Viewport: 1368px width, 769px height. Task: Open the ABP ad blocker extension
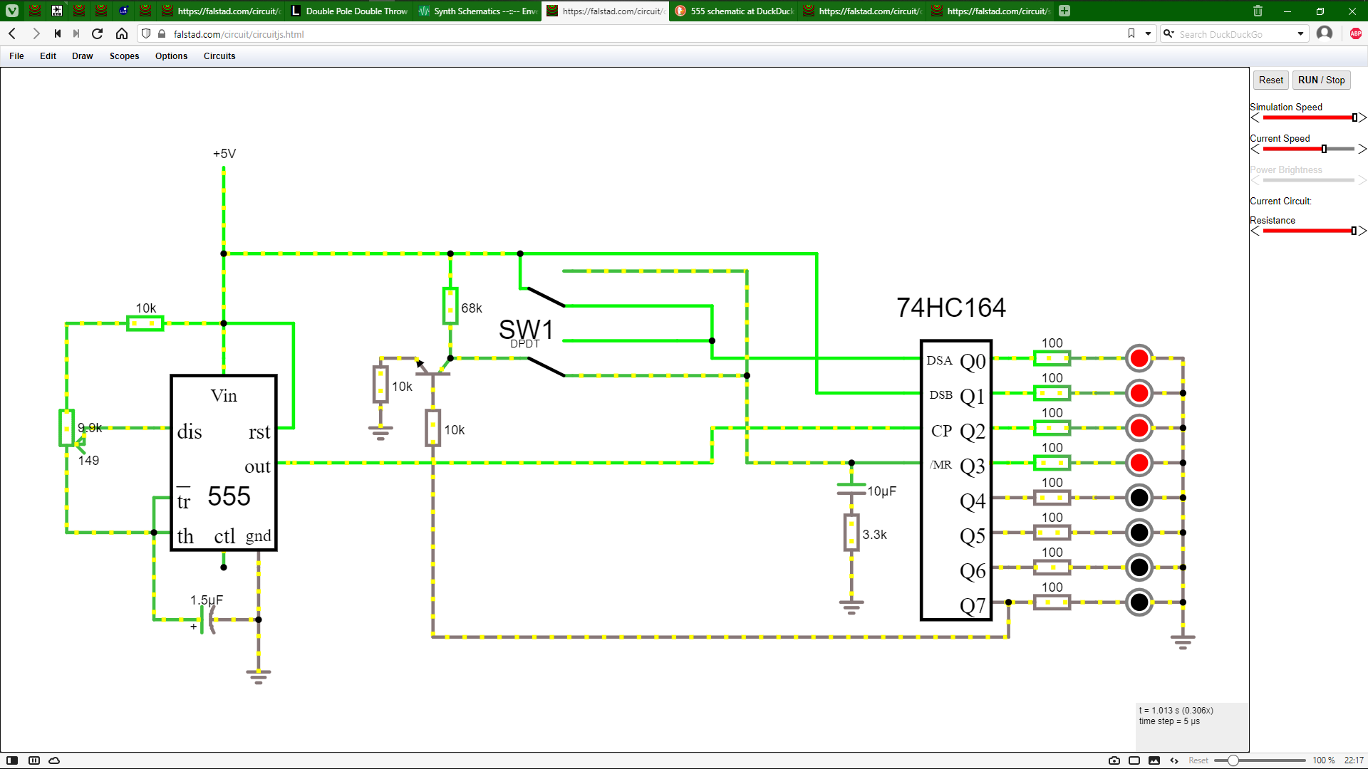point(1356,33)
